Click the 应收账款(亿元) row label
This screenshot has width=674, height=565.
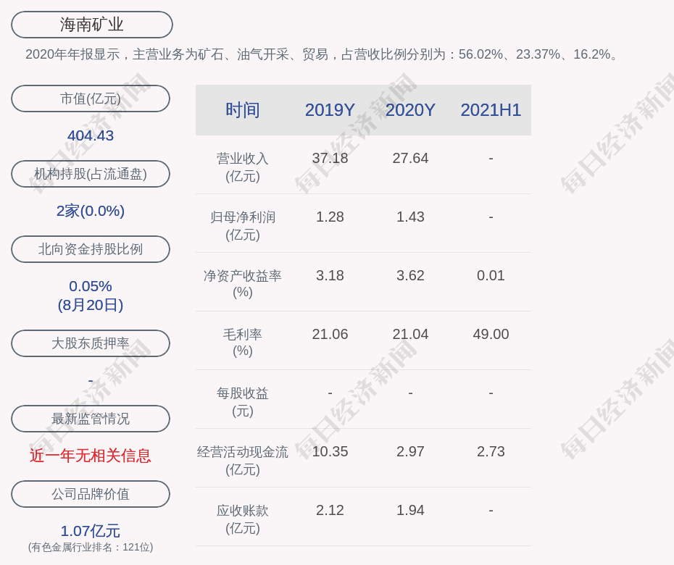243,519
